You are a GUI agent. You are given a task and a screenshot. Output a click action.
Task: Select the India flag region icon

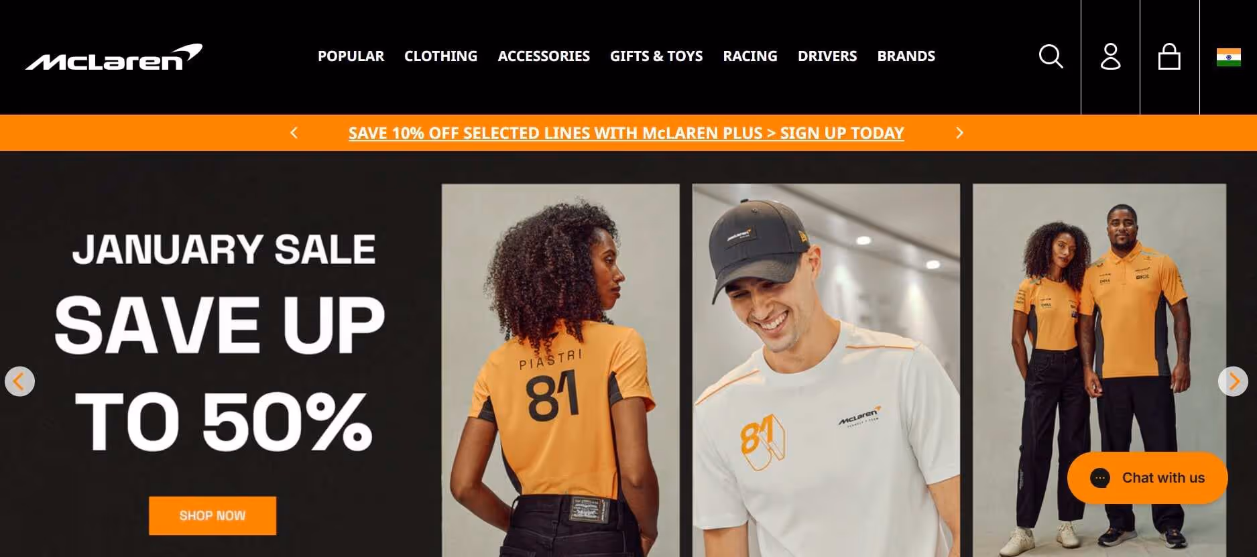(1228, 57)
